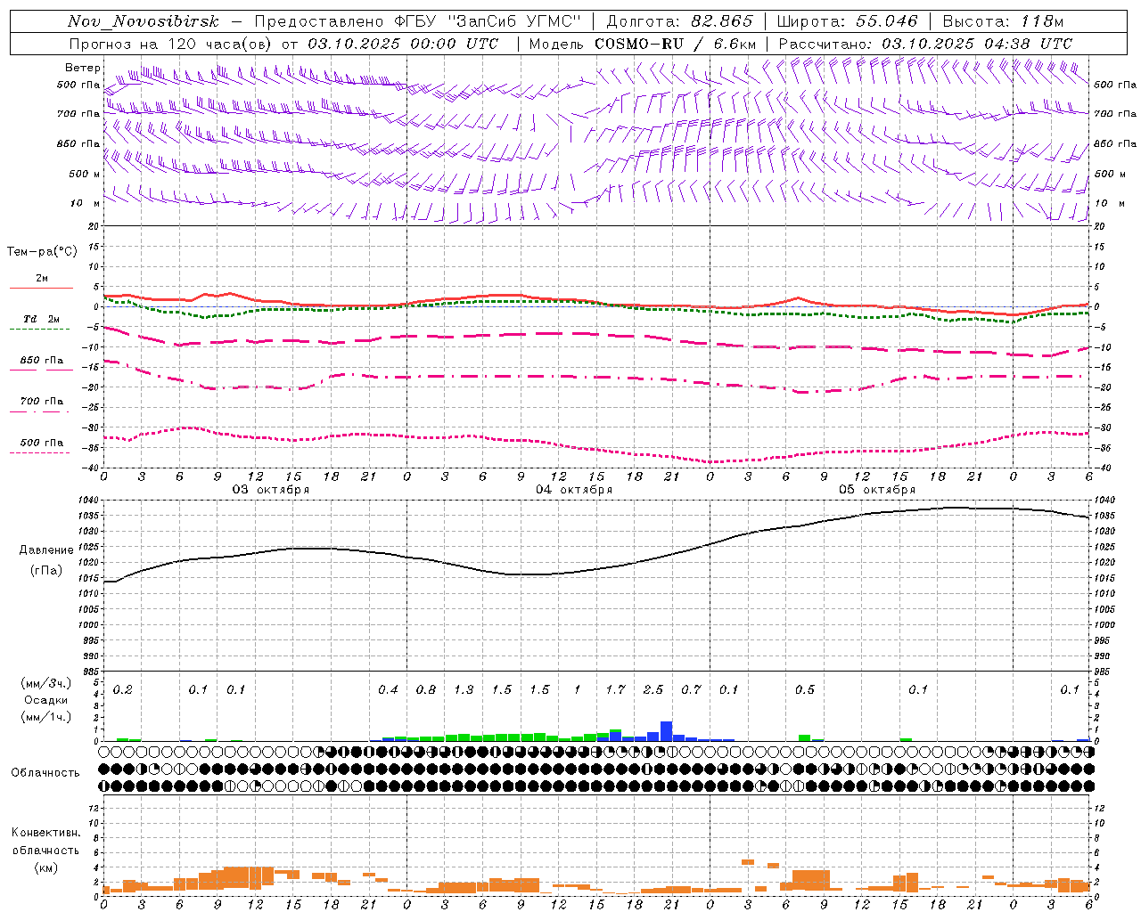Image resolution: width=1141 pixels, height=912 pixels.
Task: Select the latitude value 55.046
Action: [x=886, y=22]
